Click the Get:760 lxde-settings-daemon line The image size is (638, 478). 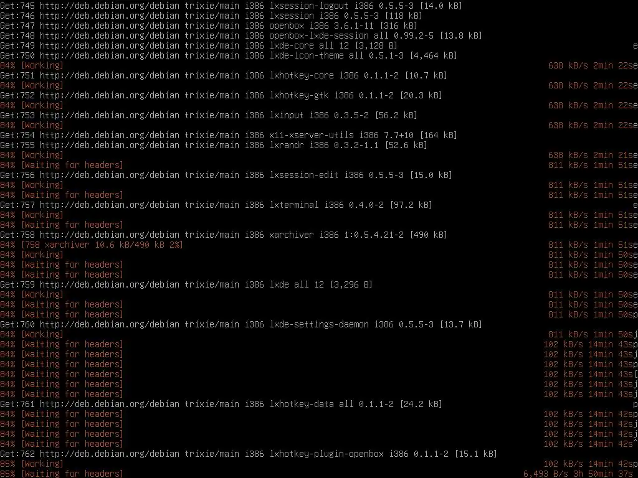241,324
